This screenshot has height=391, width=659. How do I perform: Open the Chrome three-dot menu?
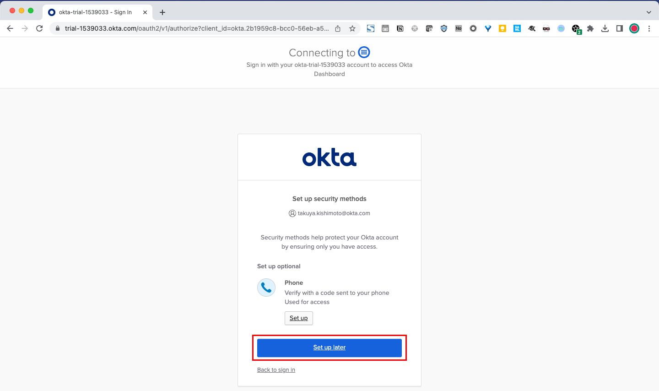tap(649, 28)
